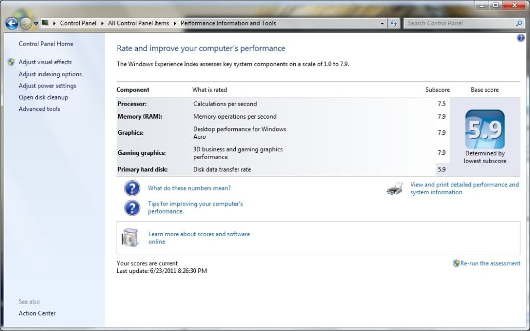Expand the address bar history dropdown

pos(382,23)
